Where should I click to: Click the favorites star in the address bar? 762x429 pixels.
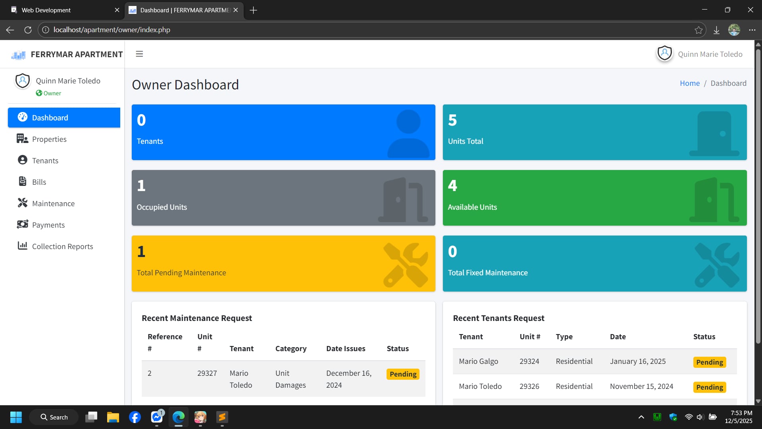[698, 30]
